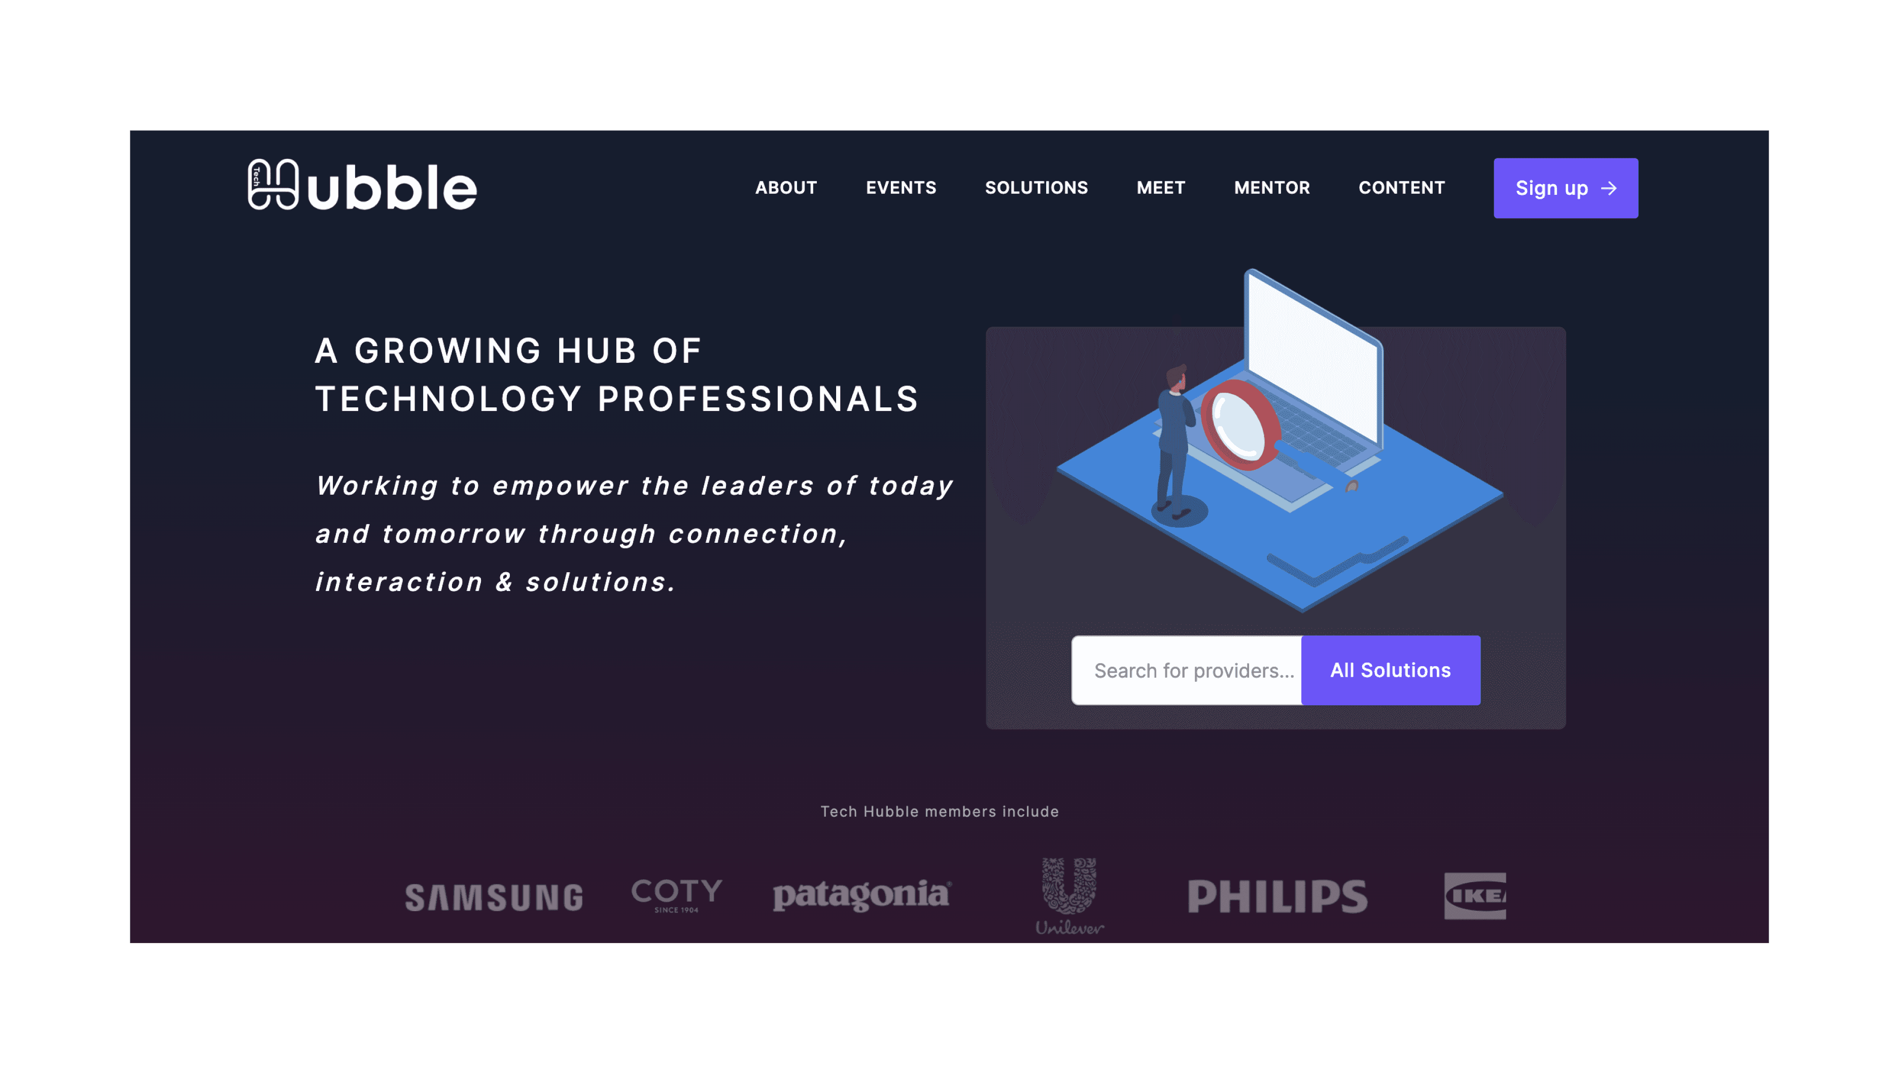Click the COTY member logo
Viewport: 1899px width, 1073px height.
(677, 894)
